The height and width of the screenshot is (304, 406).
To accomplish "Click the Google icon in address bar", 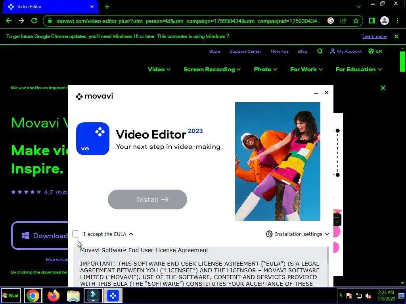I will click(330, 21).
